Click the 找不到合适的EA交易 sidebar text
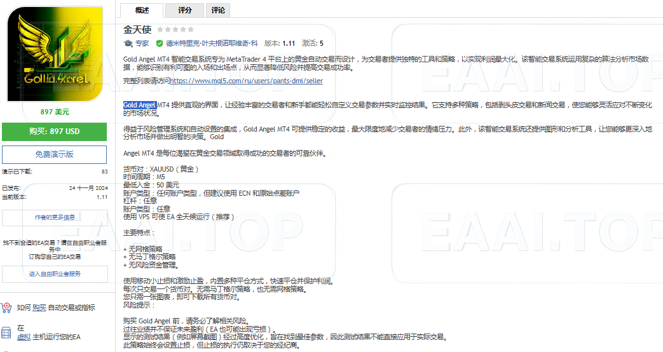Image resolution: width=663 pixels, height=352 pixels. [x=55, y=249]
